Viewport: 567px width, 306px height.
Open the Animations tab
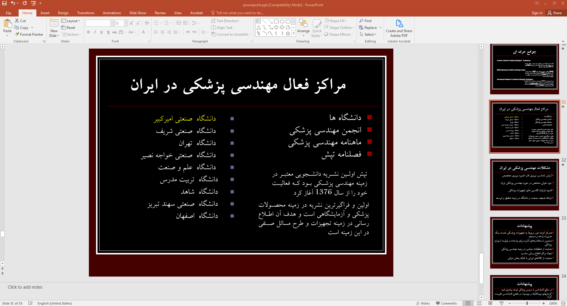(x=112, y=13)
